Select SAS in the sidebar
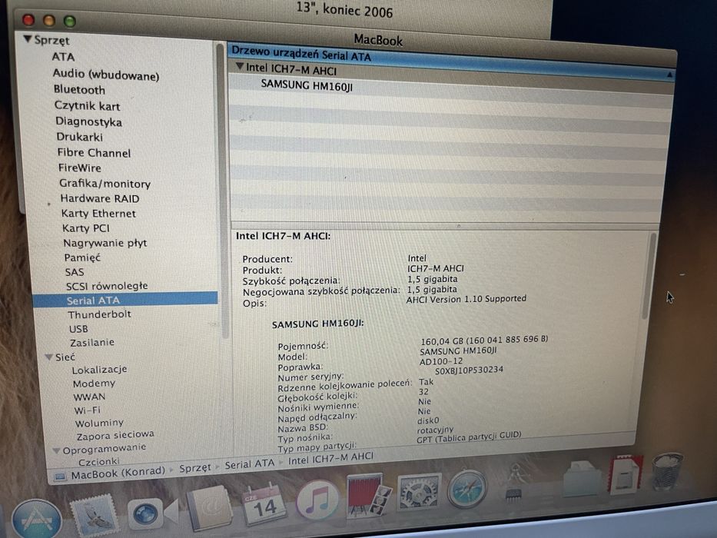 coord(75,272)
